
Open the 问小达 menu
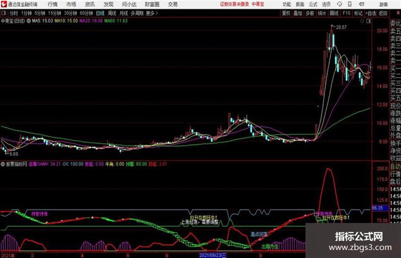click(129, 4)
